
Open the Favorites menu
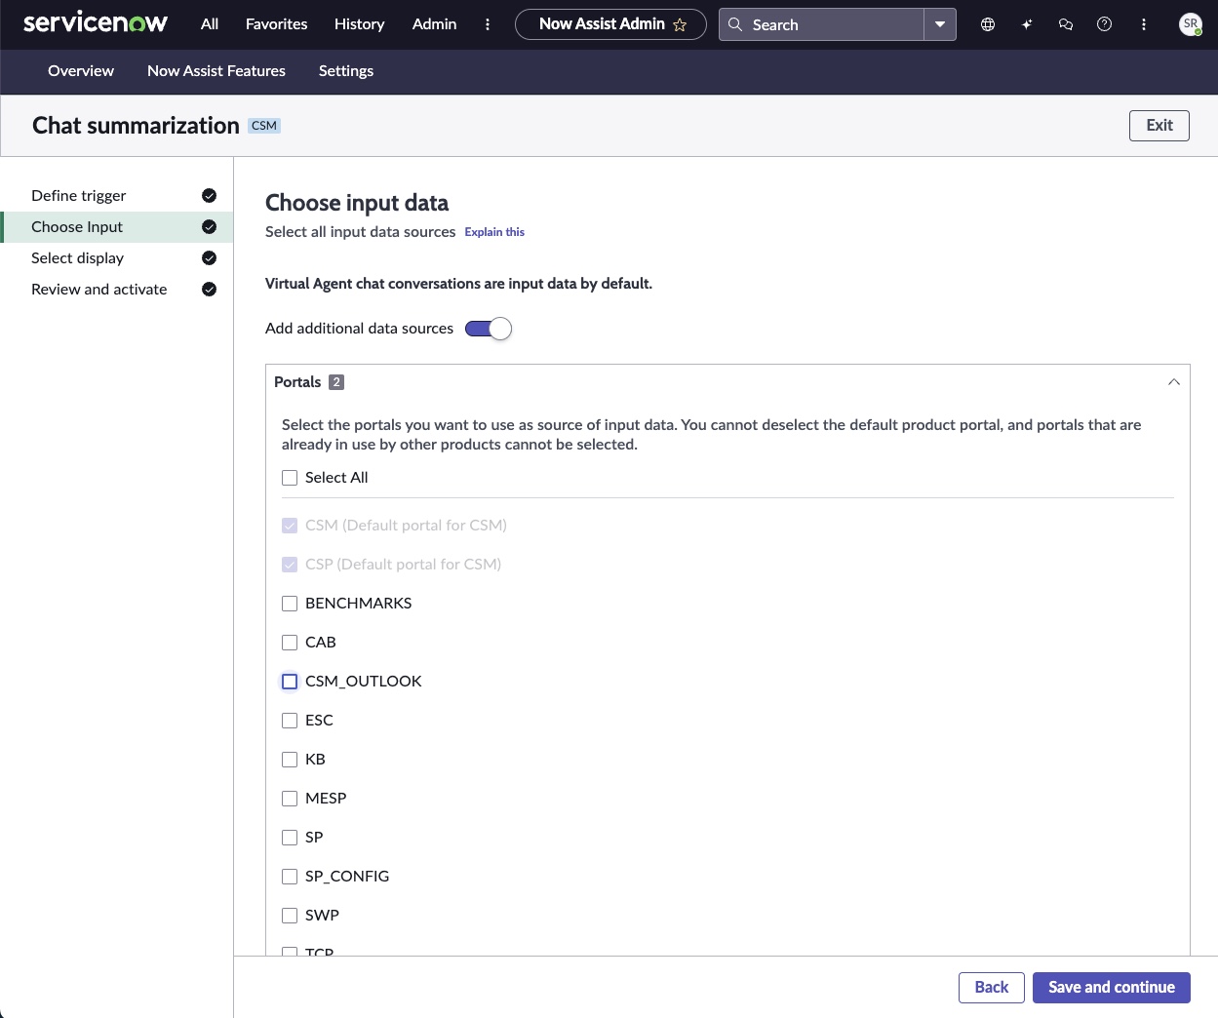277,24
